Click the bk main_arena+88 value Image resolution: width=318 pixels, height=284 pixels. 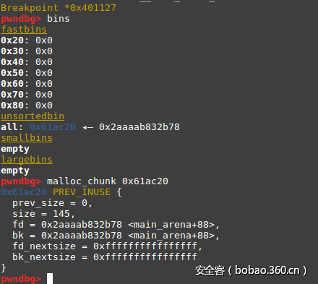pos(130,236)
